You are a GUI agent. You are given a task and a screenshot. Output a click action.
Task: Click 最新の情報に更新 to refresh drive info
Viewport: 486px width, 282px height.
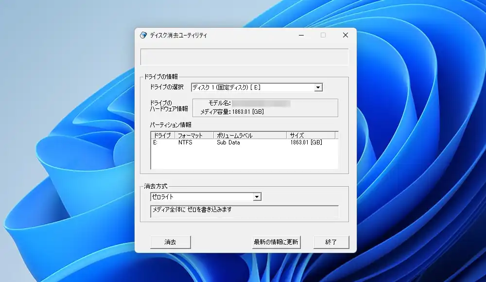[x=276, y=242]
